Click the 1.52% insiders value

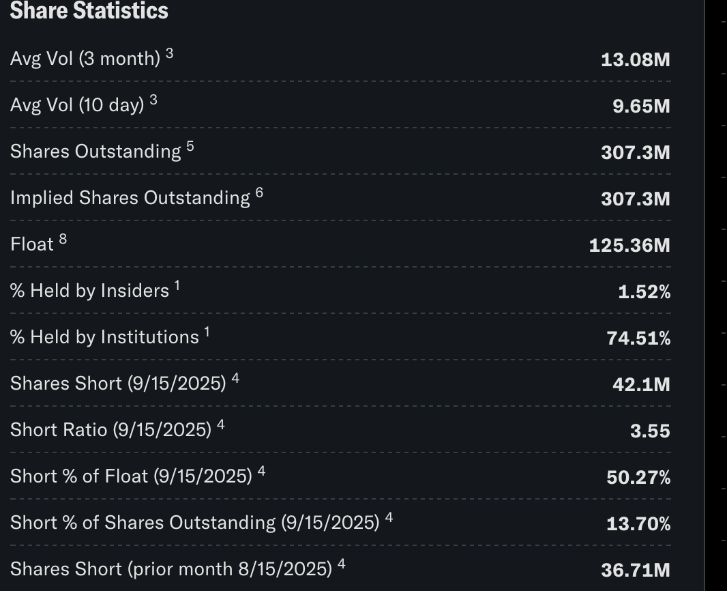pos(644,291)
